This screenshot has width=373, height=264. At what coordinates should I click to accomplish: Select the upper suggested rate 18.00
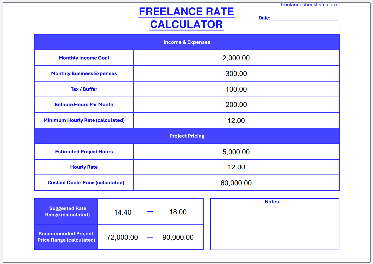(x=178, y=212)
